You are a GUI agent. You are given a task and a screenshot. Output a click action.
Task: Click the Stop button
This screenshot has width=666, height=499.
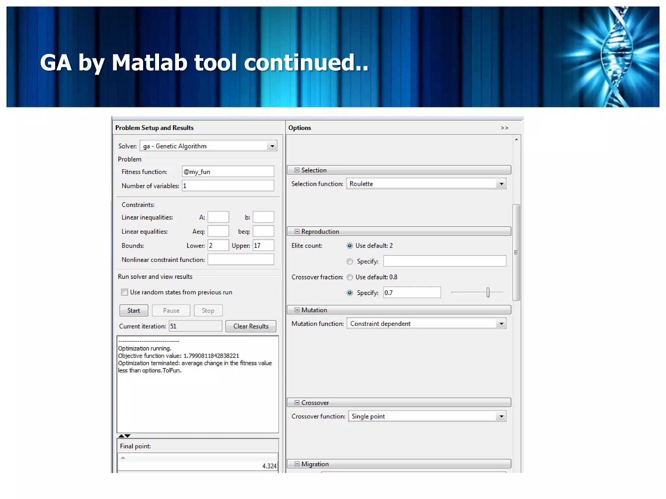pyautogui.click(x=208, y=311)
